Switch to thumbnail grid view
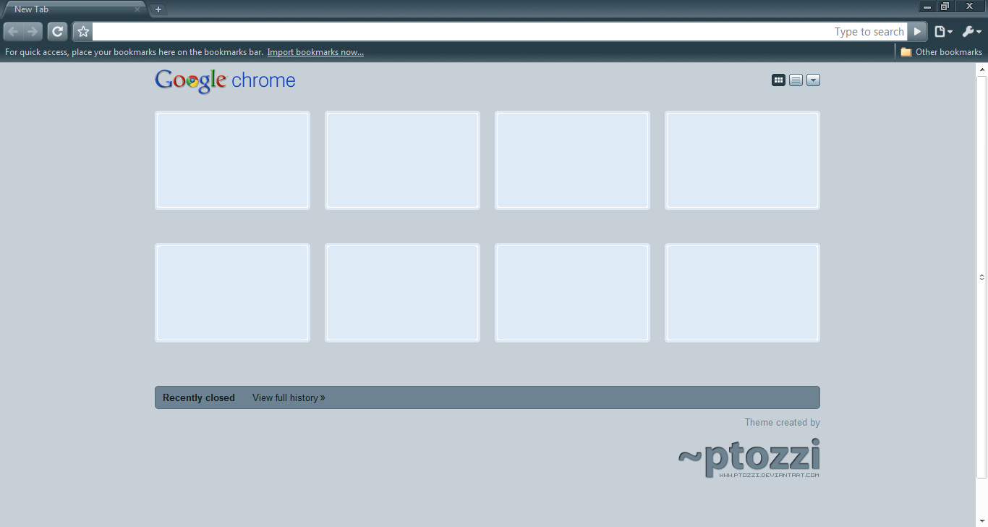Image resolution: width=988 pixels, height=527 pixels. point(778,80)
